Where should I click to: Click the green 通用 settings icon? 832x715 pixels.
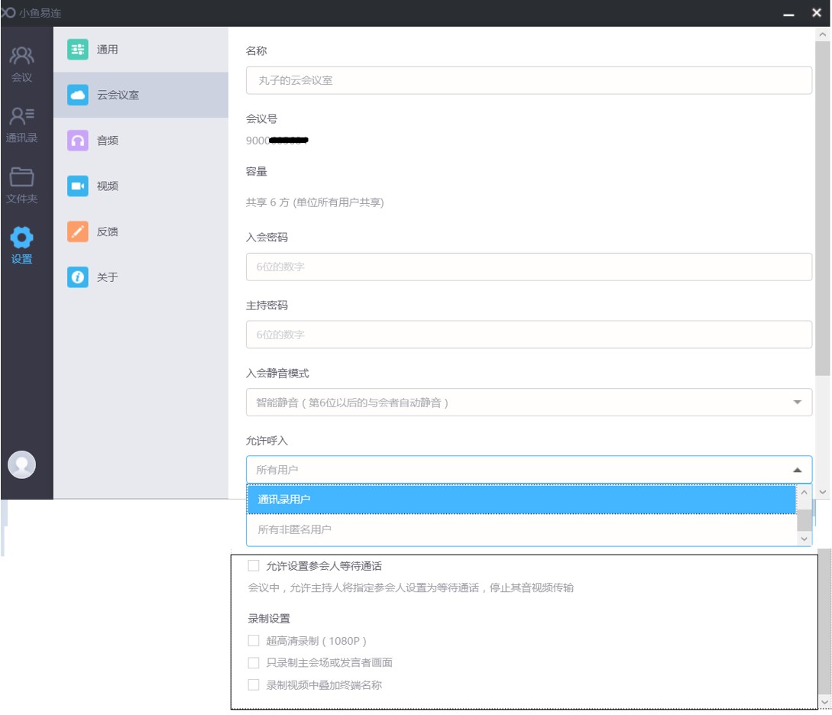pyautogui.click(x=78, y=50)
